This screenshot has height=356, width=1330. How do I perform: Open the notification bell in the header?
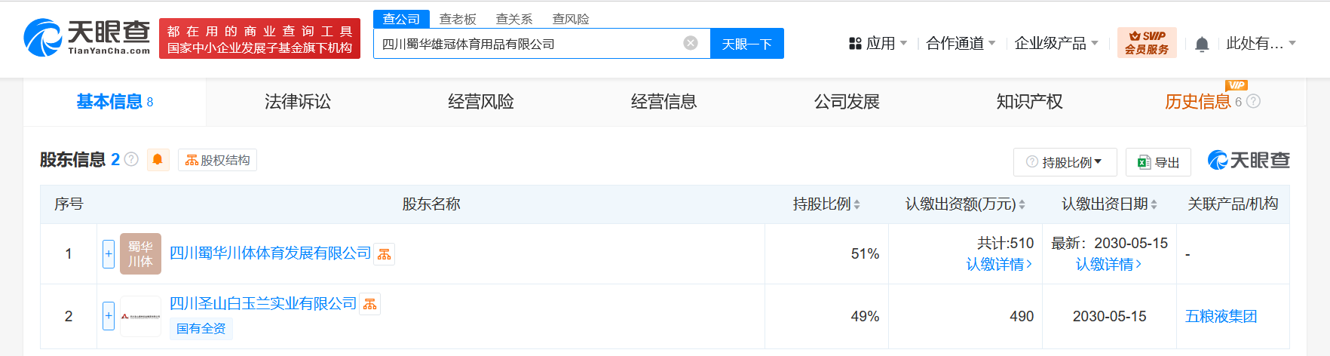[x=1202, y=44]
